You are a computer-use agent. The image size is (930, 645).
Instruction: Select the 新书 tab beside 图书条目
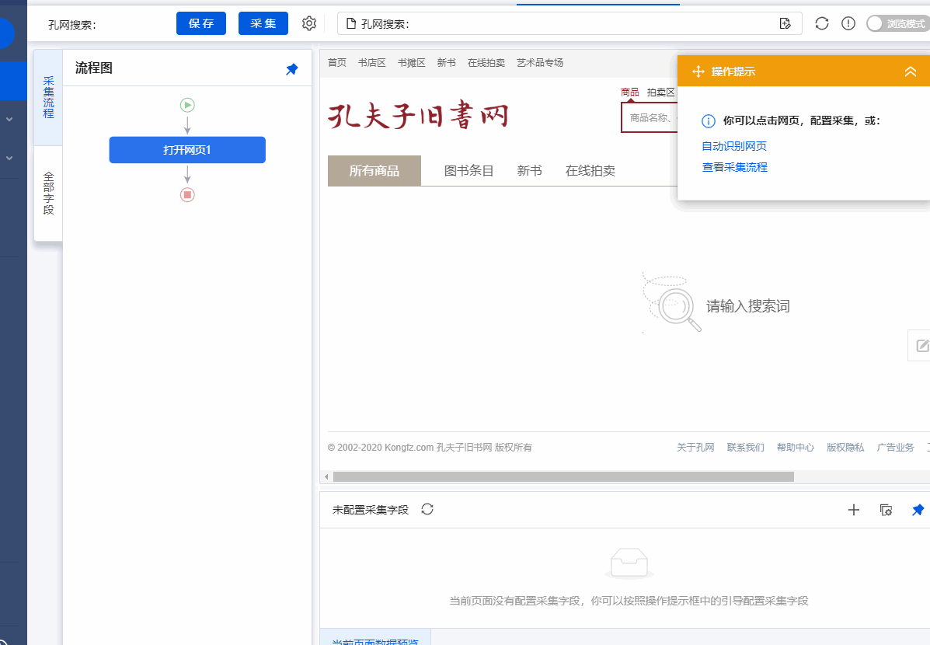tap(530, 171)
